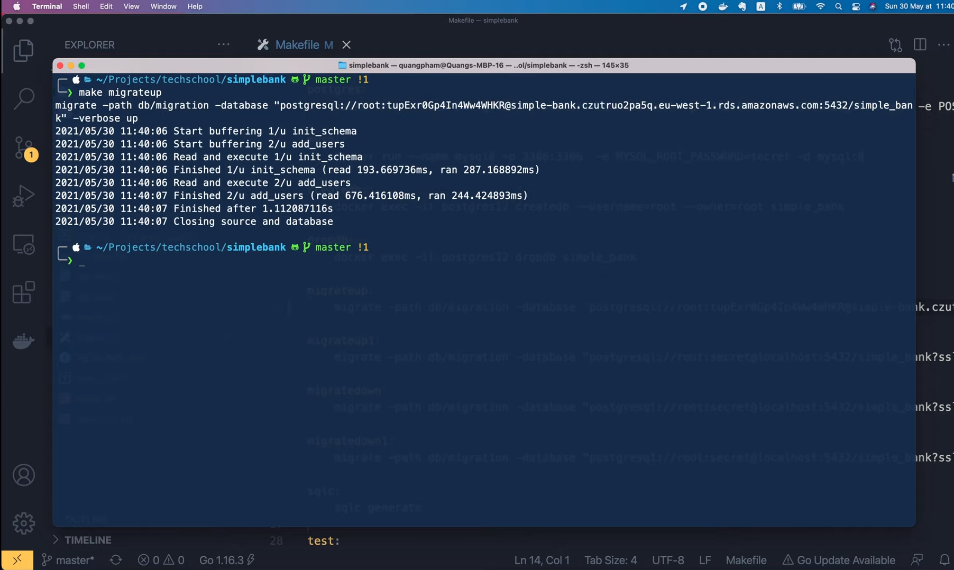Open the Apple menu
Screen dimensions: 954x570
(x=16, y=6)
